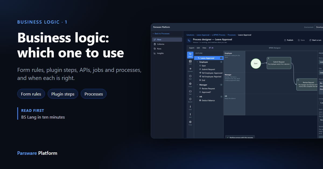This screenshot has height=169, width=323.
Task: Click the 'Processes' pill in the left banner
Action: (x=94, y=94)
